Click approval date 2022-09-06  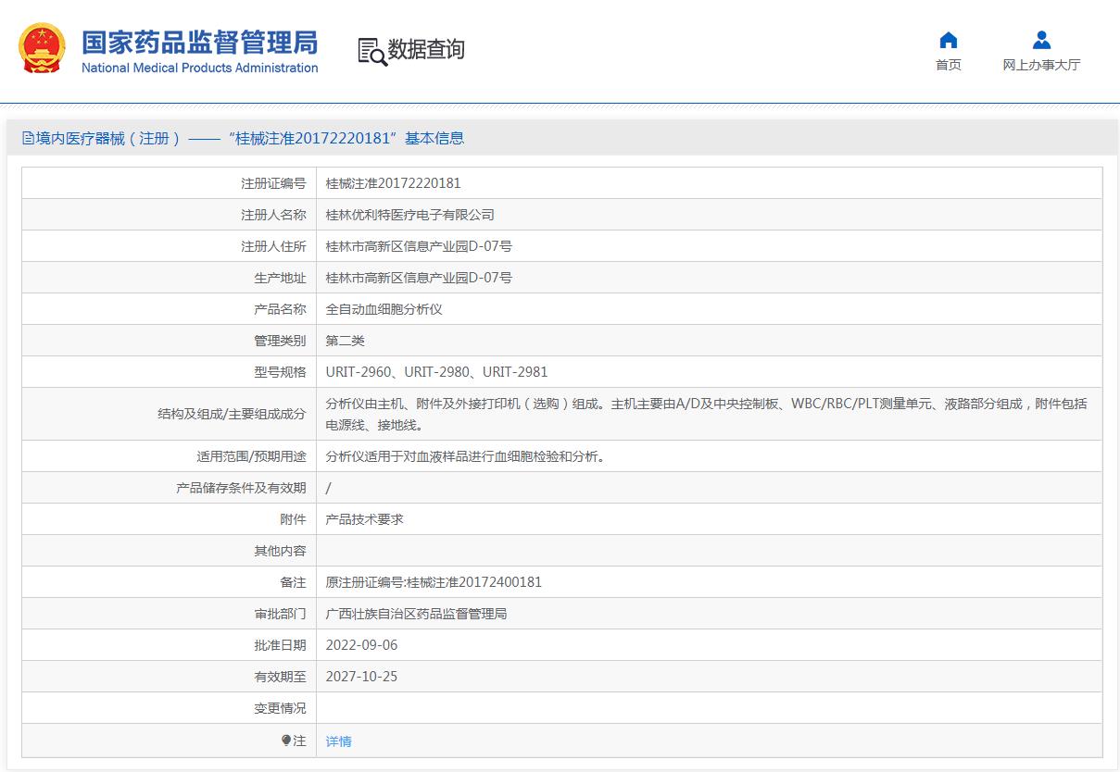[x=361, y=645]
